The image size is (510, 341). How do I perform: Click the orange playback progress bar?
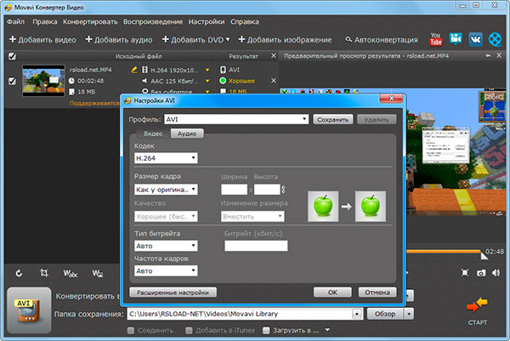(444, 252)
